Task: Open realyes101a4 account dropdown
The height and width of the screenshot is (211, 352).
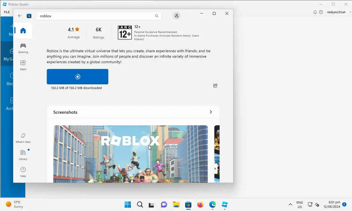Action: click(x=339, y=12)
